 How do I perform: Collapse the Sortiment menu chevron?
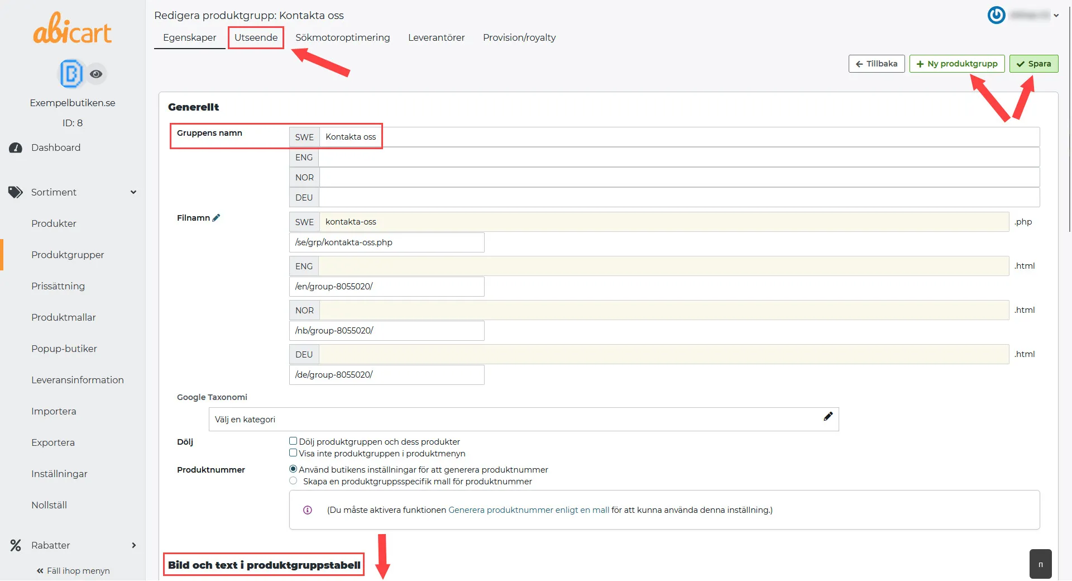pos(133,192)
